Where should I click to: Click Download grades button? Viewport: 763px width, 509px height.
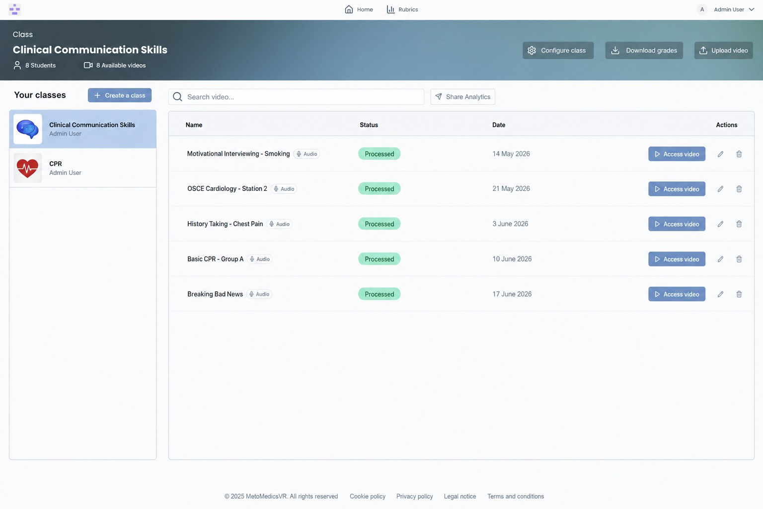pos(644,50)
